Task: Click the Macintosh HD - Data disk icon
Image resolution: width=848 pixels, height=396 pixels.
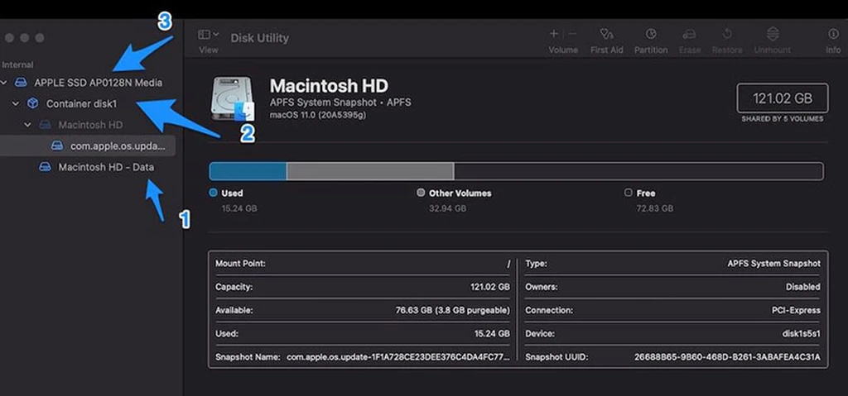Action: click(46, 167)
